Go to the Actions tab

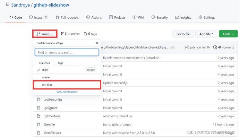[x=94, y=17]
